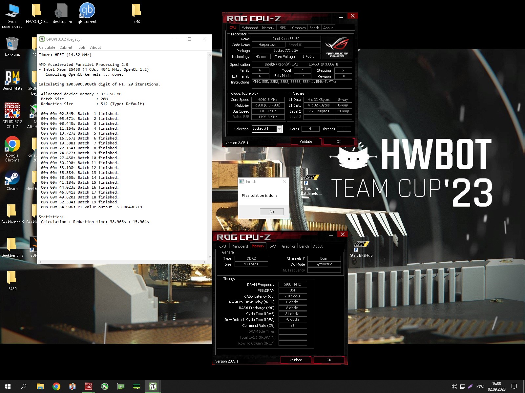Click Validate in the upper CPU-Z window
Viewport: 525px width, 393px height.
[x=306, y=141]
